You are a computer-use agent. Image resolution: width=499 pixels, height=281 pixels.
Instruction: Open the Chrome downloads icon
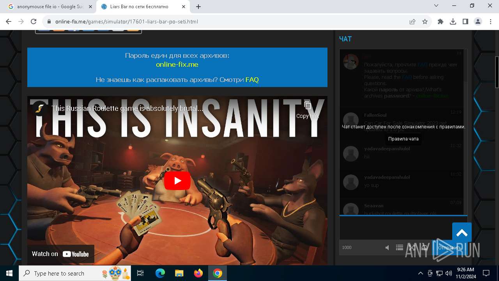point(453,21)
